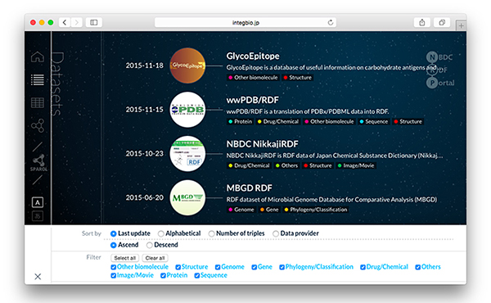This screenshot has height=303, width=491.
Task: Click MBGD's Phylogeny/Classification tag
Action: point(316,210)
